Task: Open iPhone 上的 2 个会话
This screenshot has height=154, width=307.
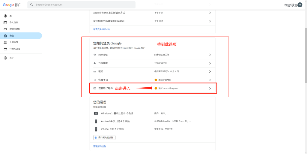Action: pyautogui.click(x=112, y=129)
